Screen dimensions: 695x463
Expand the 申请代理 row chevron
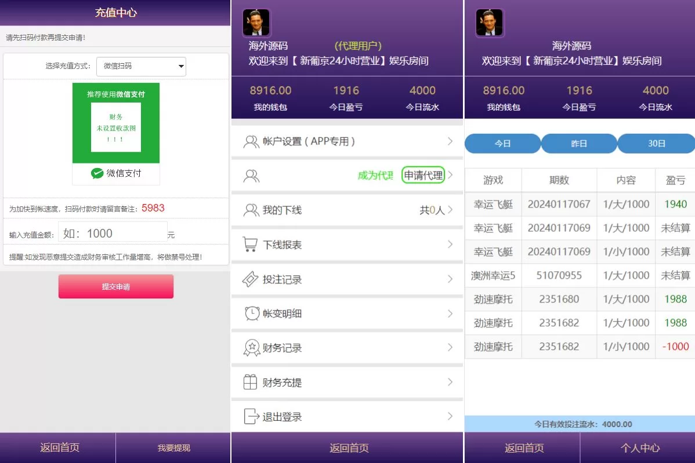click(450, 175)
